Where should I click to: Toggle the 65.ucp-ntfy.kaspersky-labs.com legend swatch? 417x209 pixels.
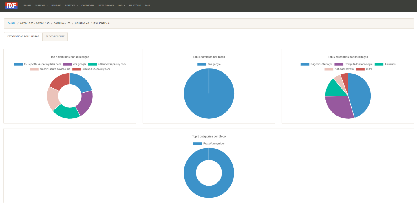coord(18,64)
